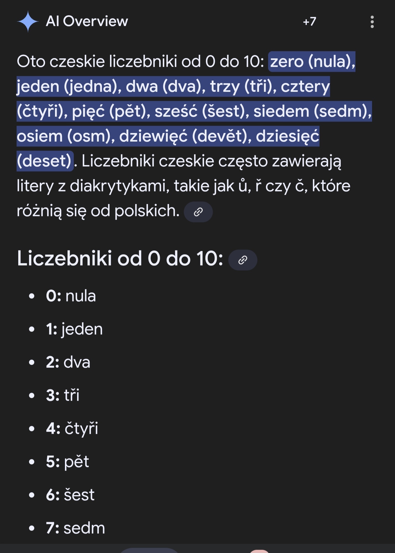Tap the '6: šest' list entry
The image size is (395, 553).
coord(70,495)
